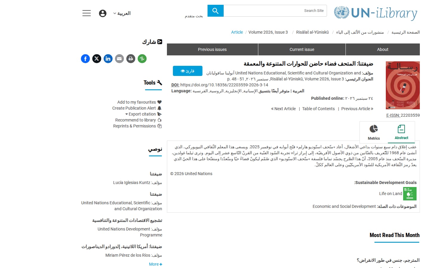Click the Reprints & Permissions copy icon

coord(159,126)
